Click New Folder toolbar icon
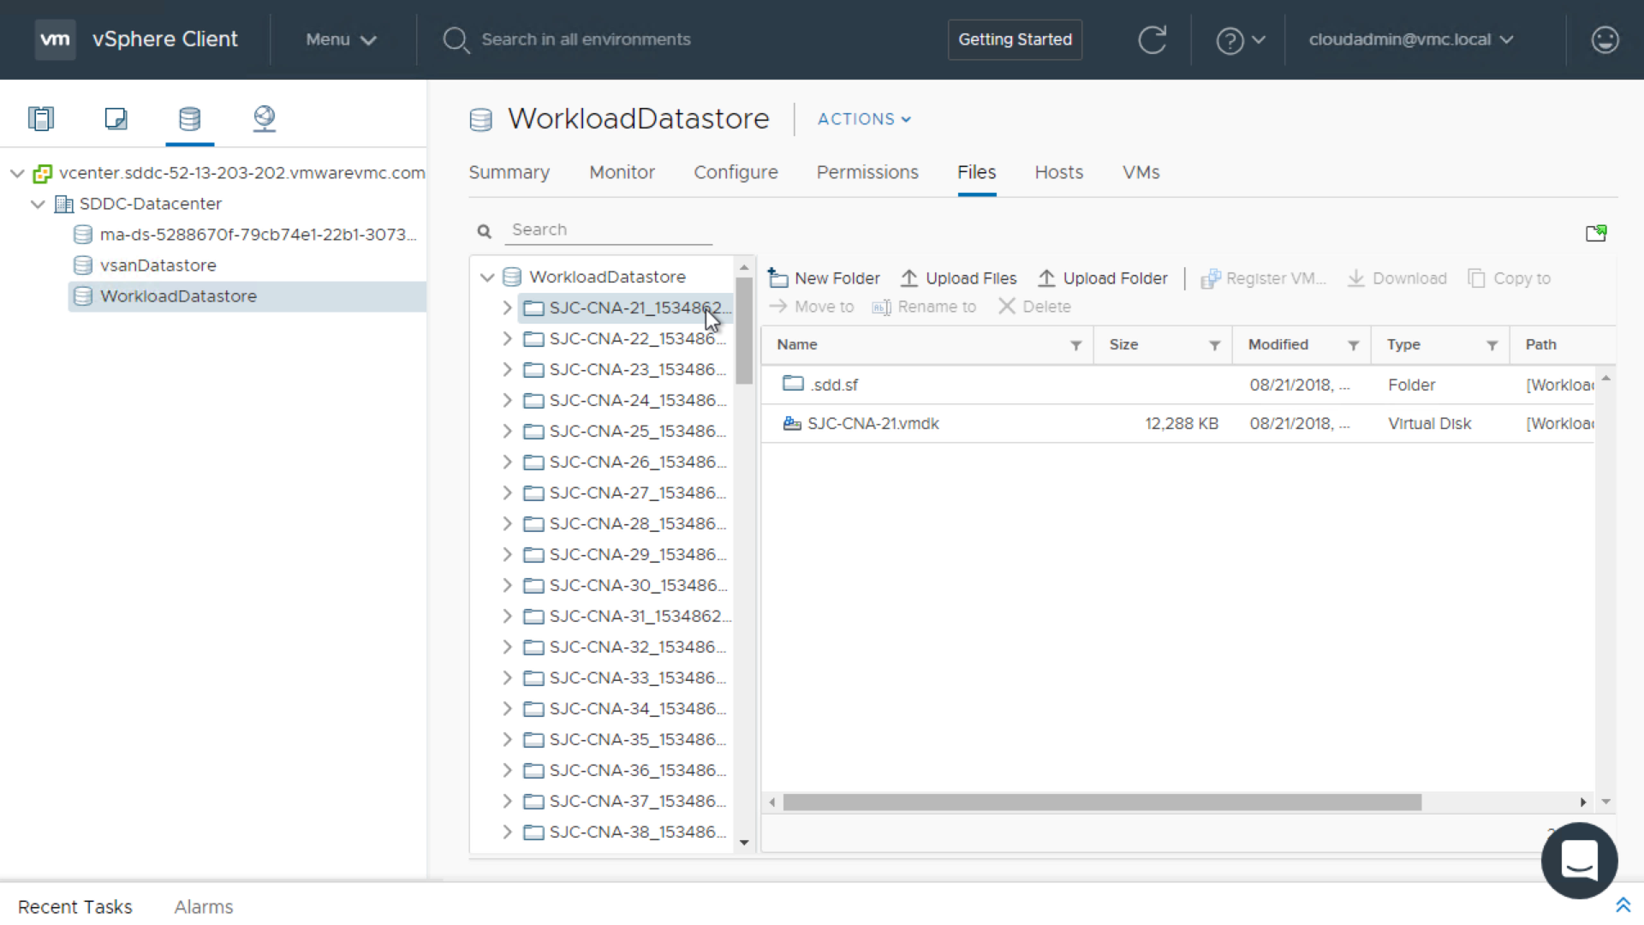1644x925 pixels. pyautogui.click(x=777, y=278)
